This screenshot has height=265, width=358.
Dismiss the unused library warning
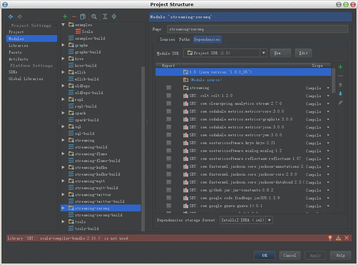[347, 238]
